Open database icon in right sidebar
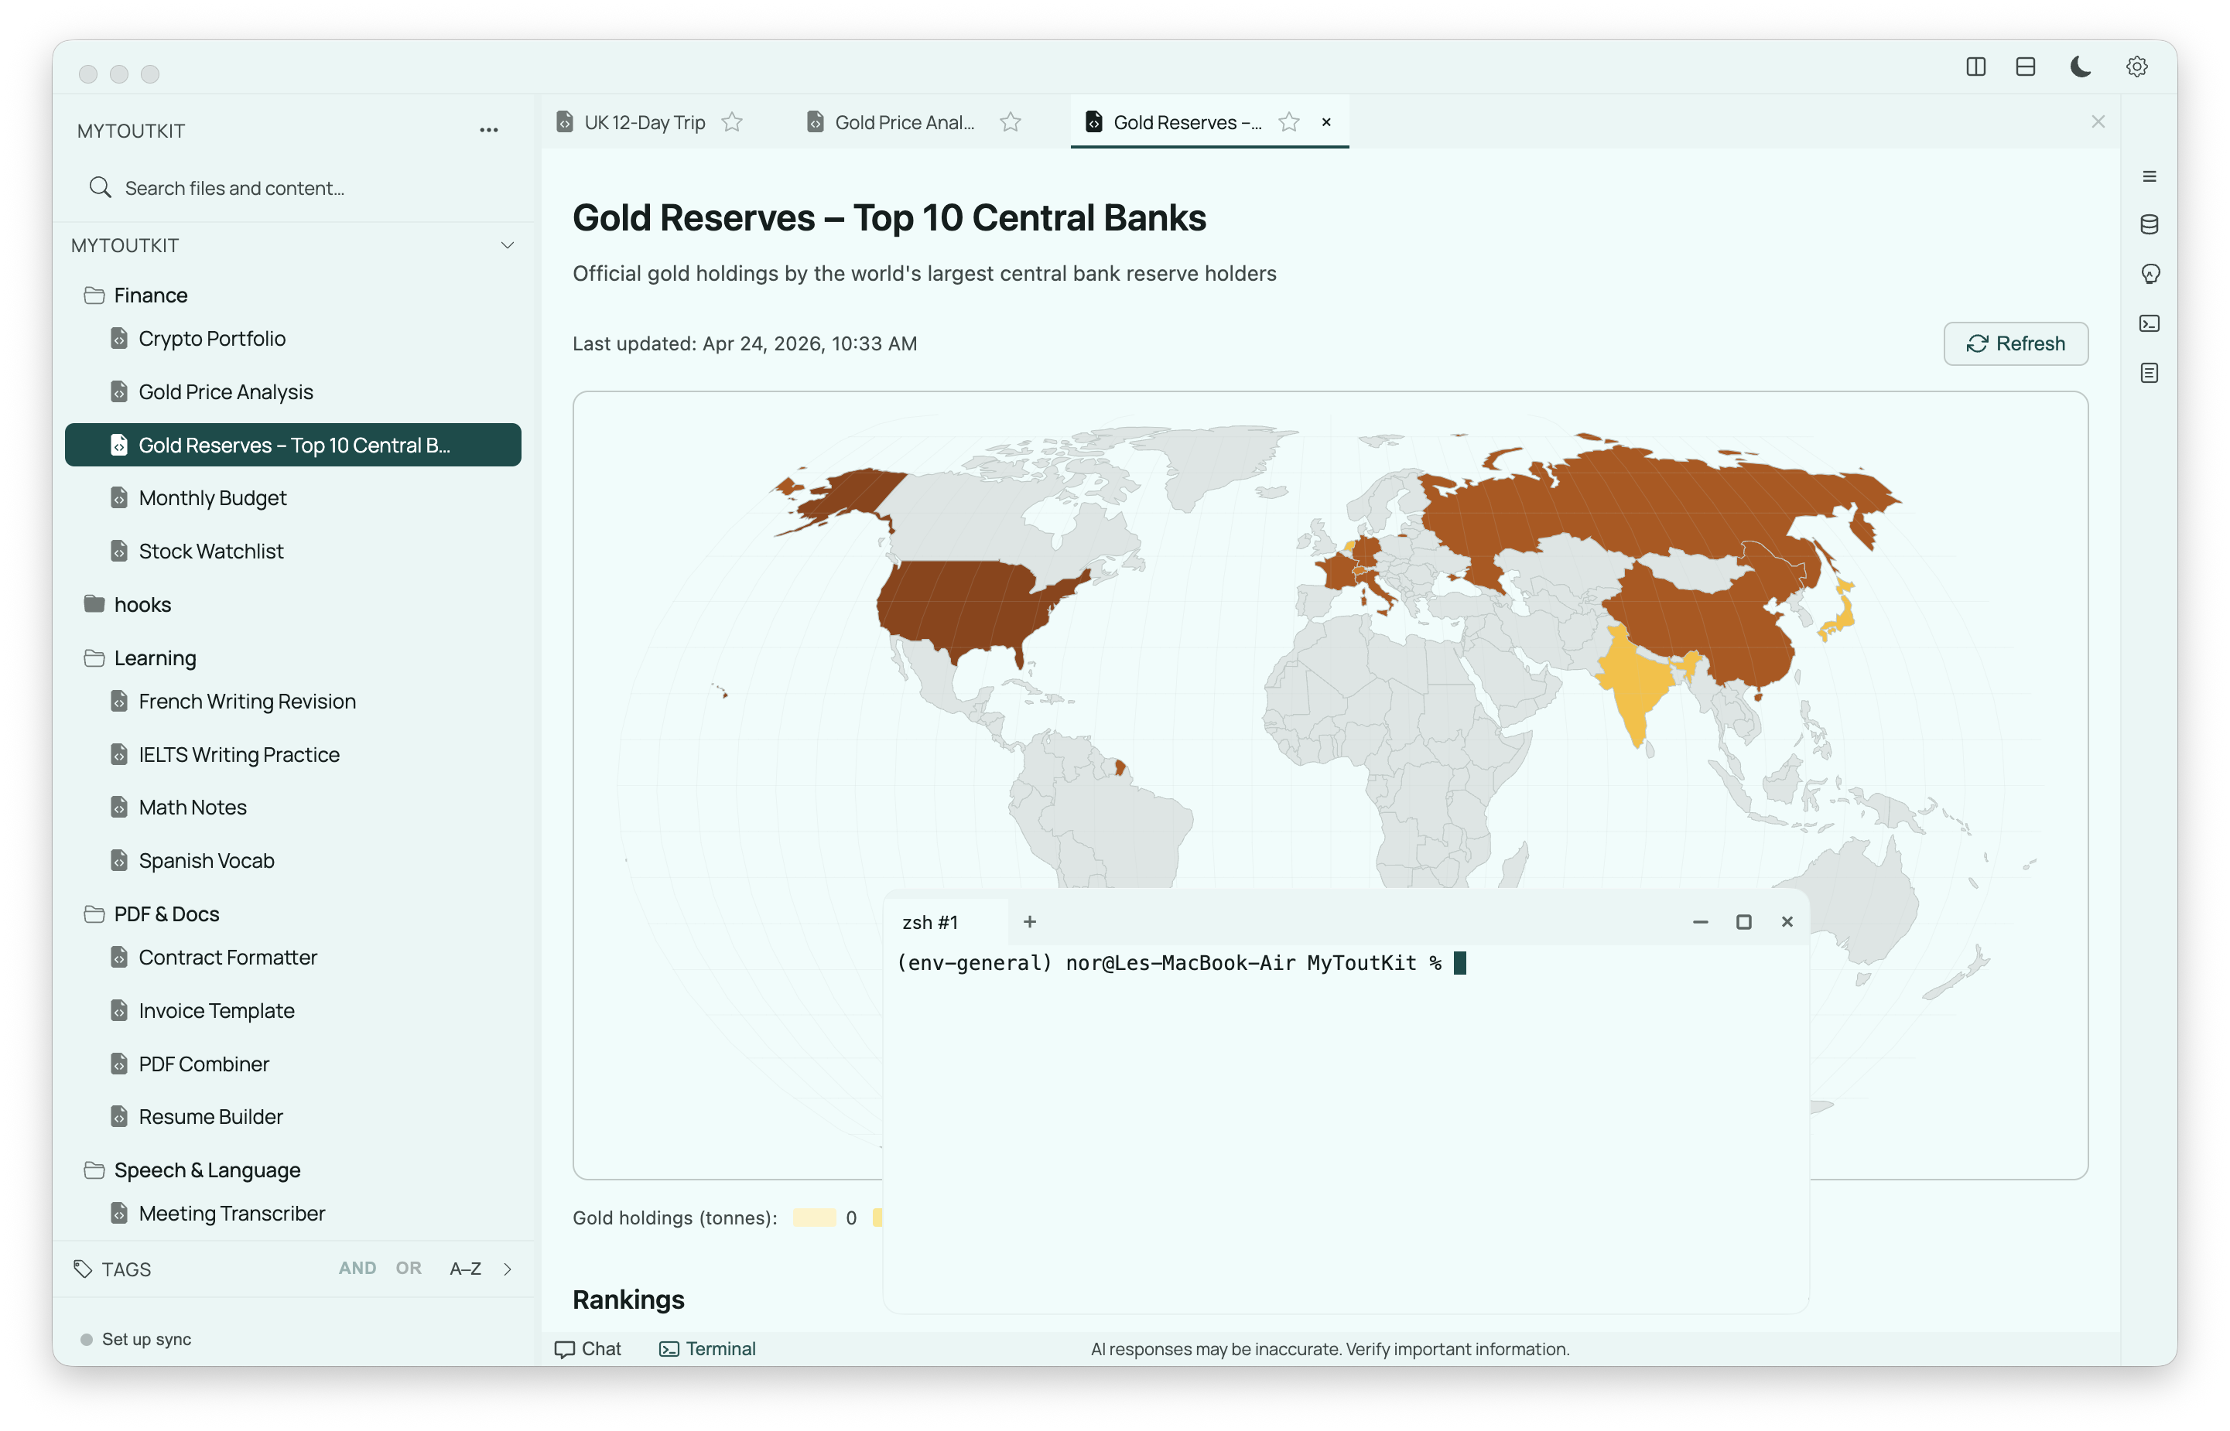Screen dimensions: 2230x1431 click(x=2149, y=224)
